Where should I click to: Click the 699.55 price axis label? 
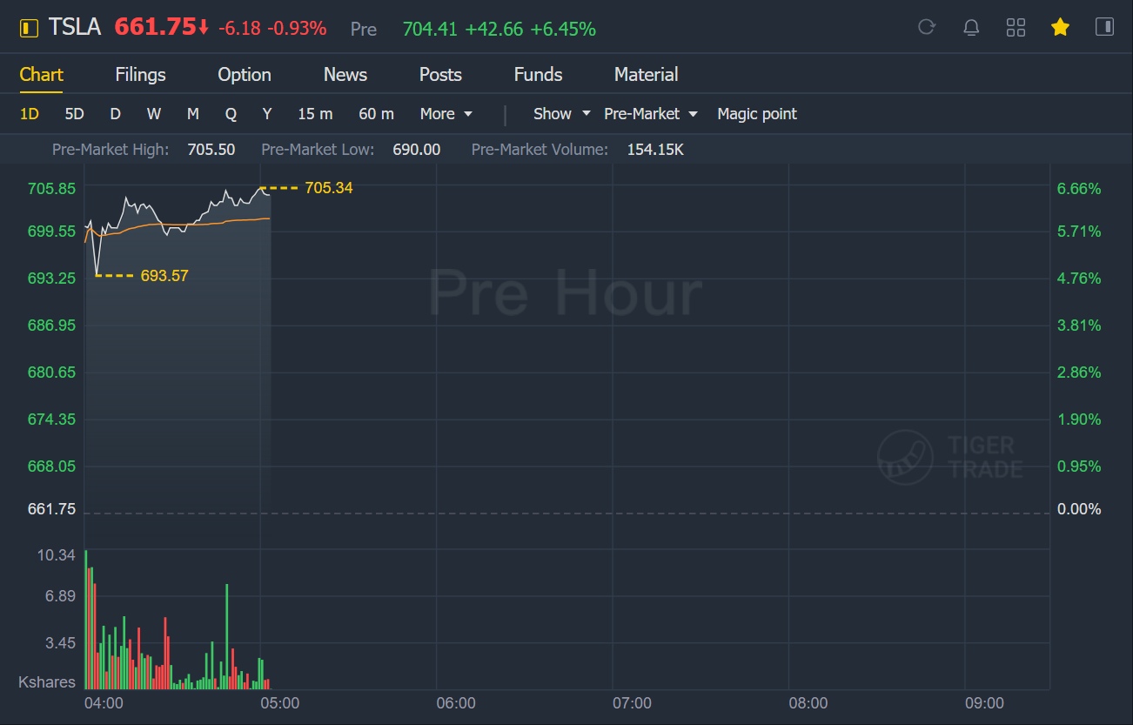52,232
